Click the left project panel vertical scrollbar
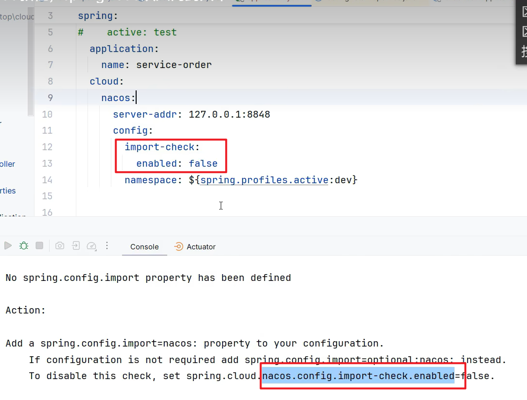Viewport: 527px width, 400px height. pos(31,63)
